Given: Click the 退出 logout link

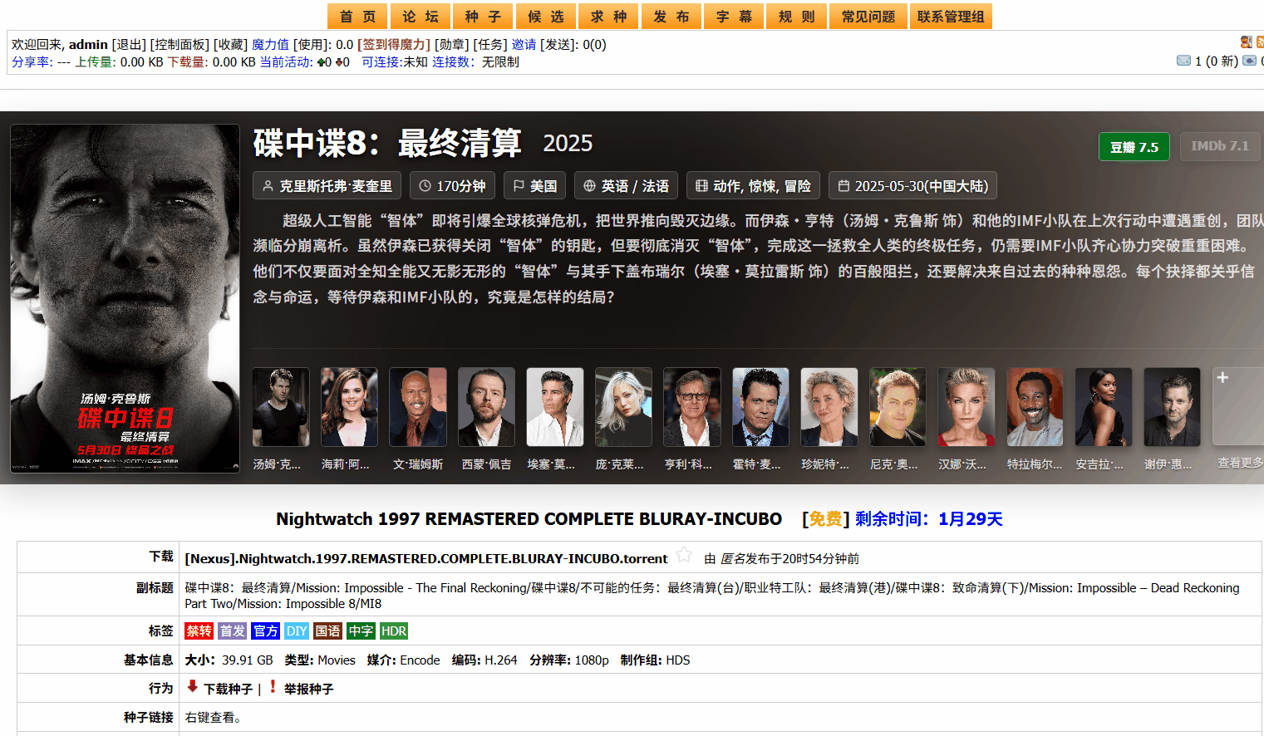Looking at the screenshot, I should tap(130, 45).
